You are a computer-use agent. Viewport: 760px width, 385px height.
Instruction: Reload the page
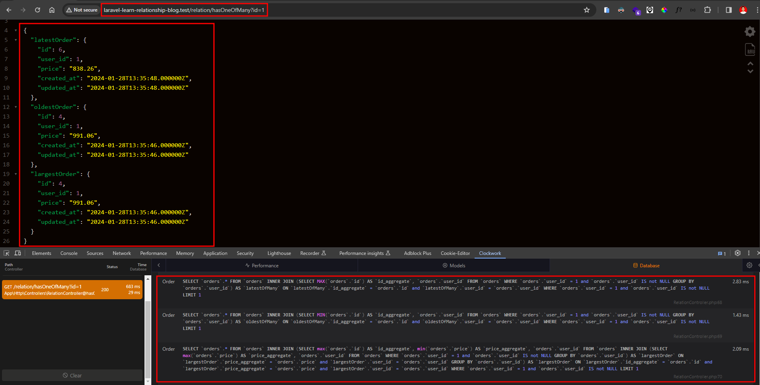click(38, 10)
